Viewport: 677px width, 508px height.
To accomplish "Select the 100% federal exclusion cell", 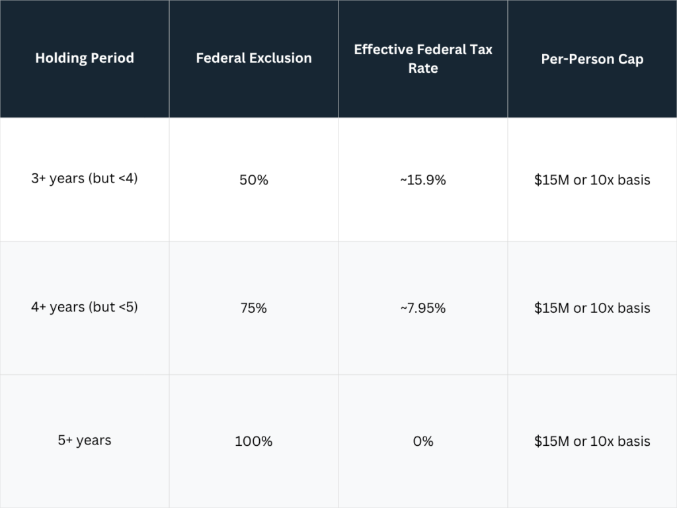I will [254, 441].
